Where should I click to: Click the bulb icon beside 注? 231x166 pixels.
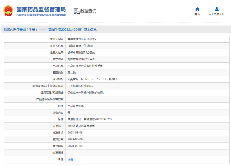pos(59,159)
